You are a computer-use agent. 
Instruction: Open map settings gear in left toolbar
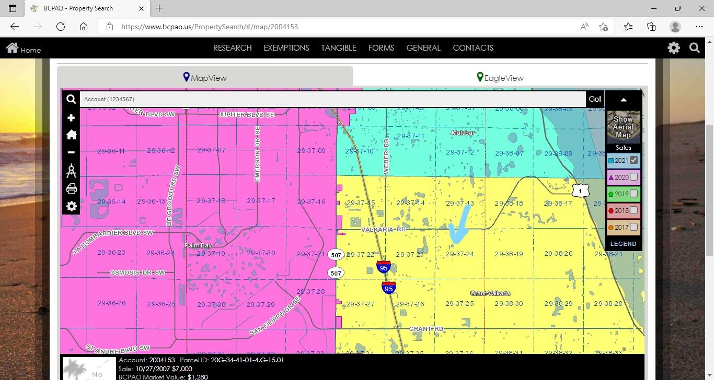[72, 206]
